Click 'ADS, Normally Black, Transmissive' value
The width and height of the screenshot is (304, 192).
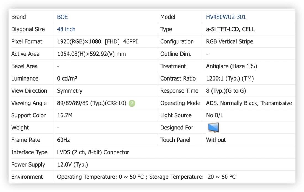point(249,103)
